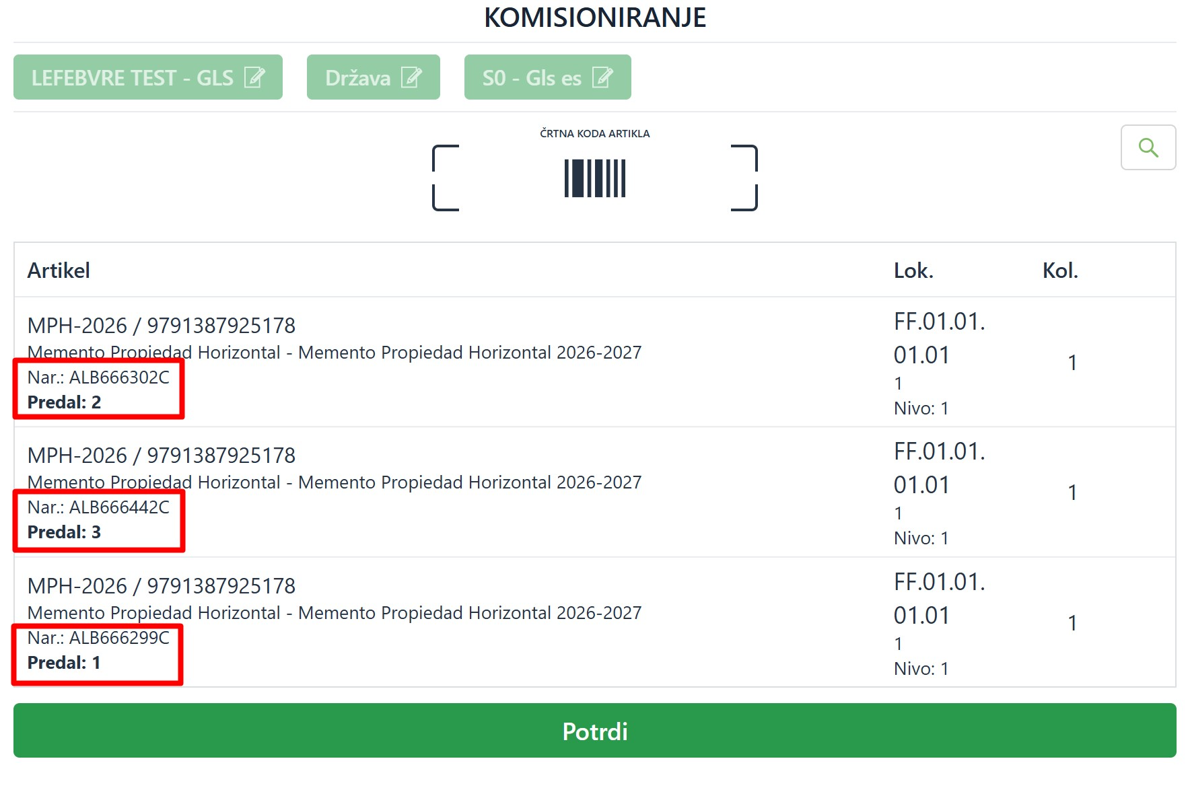
Task: Click edit pencil icon on S0 - Gls es
Action: coord(602,77)
